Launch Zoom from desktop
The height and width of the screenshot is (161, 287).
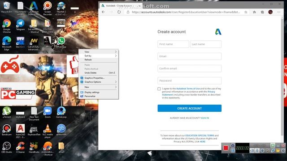tap(48, 112)
